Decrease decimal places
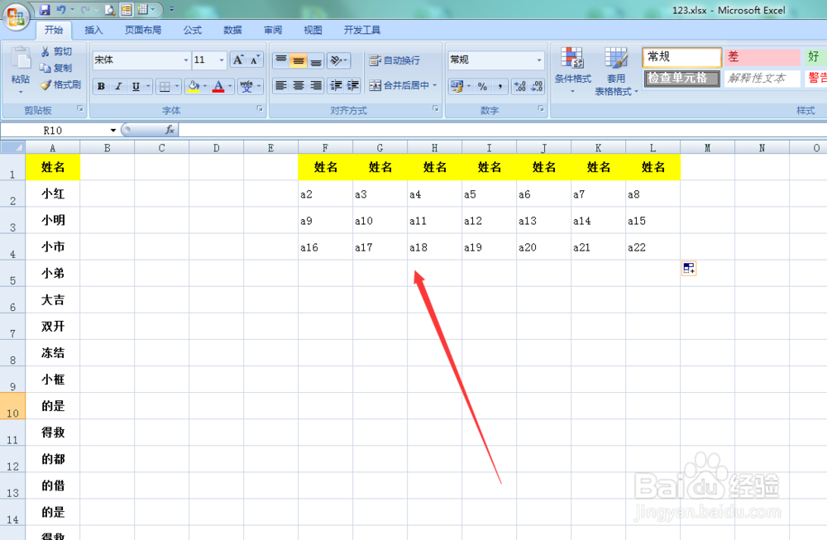 (537, 86)
